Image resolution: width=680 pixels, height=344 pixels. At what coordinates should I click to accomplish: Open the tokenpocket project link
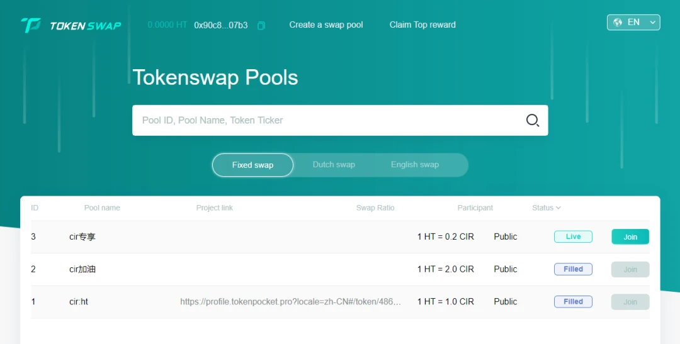[x=290, y=301]
